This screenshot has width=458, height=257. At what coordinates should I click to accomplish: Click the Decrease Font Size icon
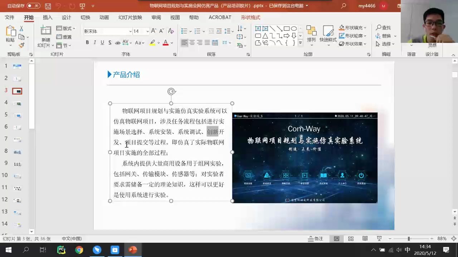click(x=162, y=31)
